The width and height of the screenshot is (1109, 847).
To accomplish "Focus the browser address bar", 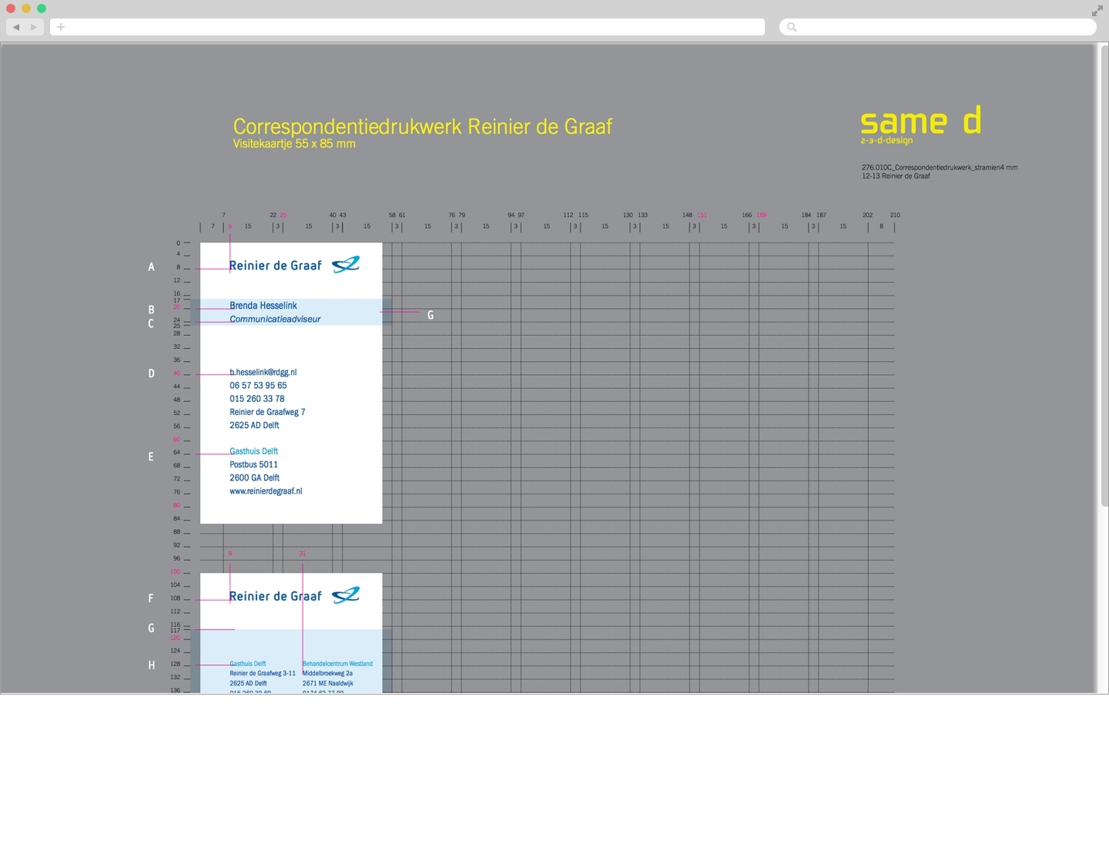I will pos(408,27).
